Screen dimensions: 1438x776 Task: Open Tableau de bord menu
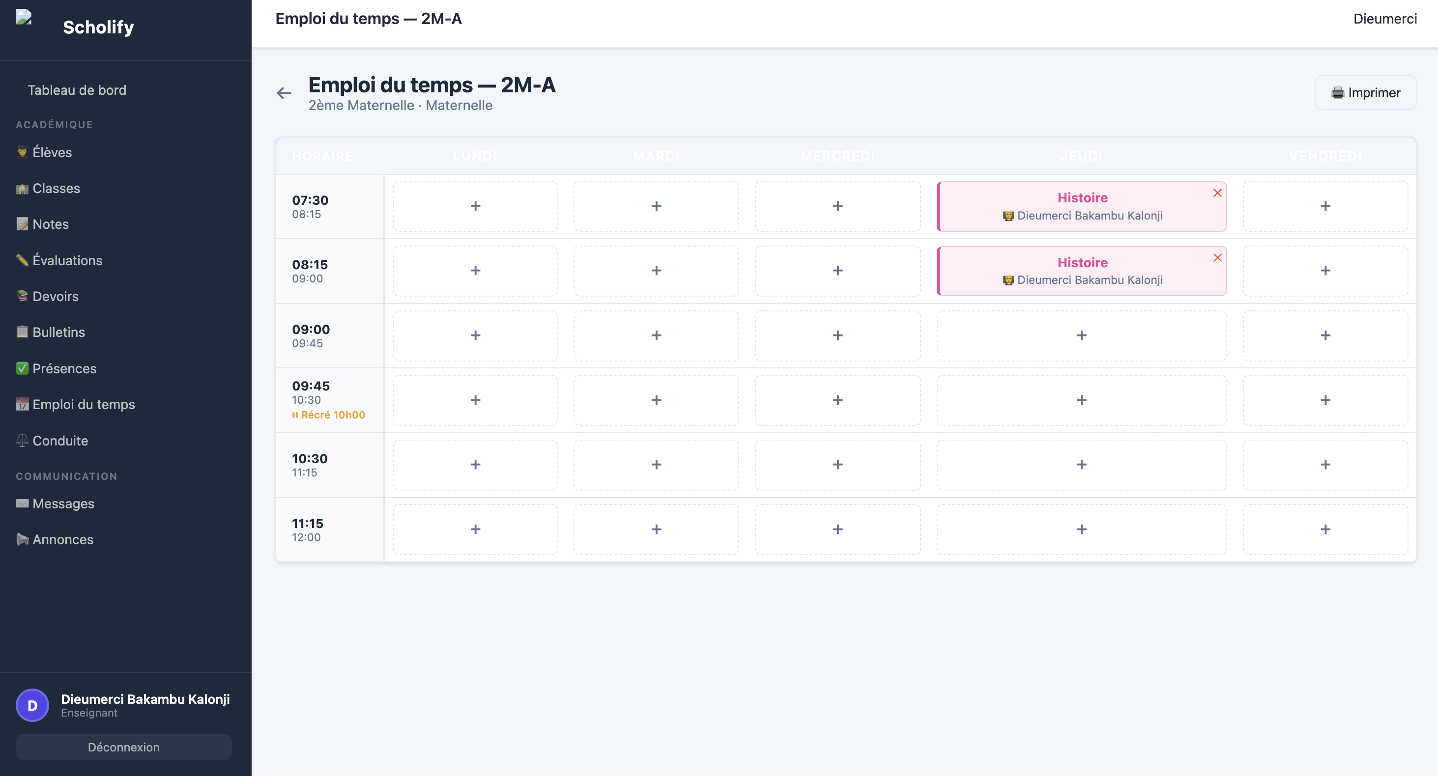(x=77, y=90)
